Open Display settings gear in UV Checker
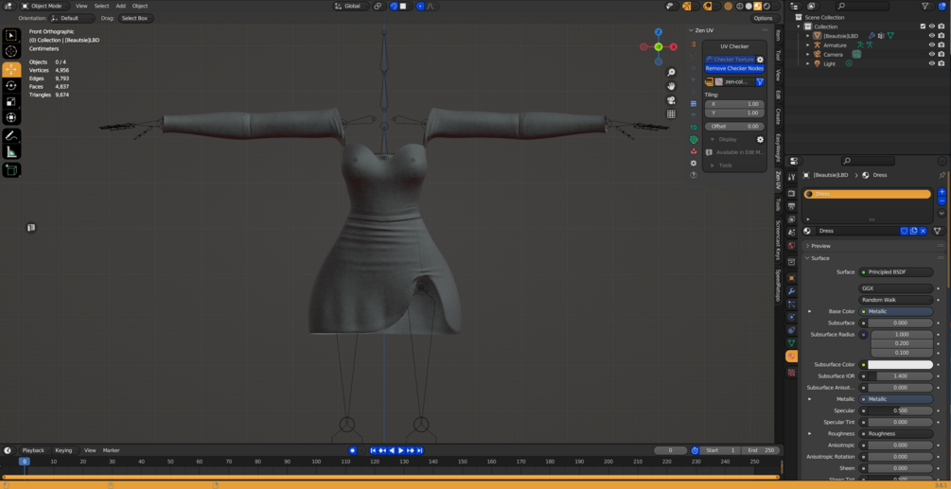Screen dimensions: 951x489 [760, 139]
